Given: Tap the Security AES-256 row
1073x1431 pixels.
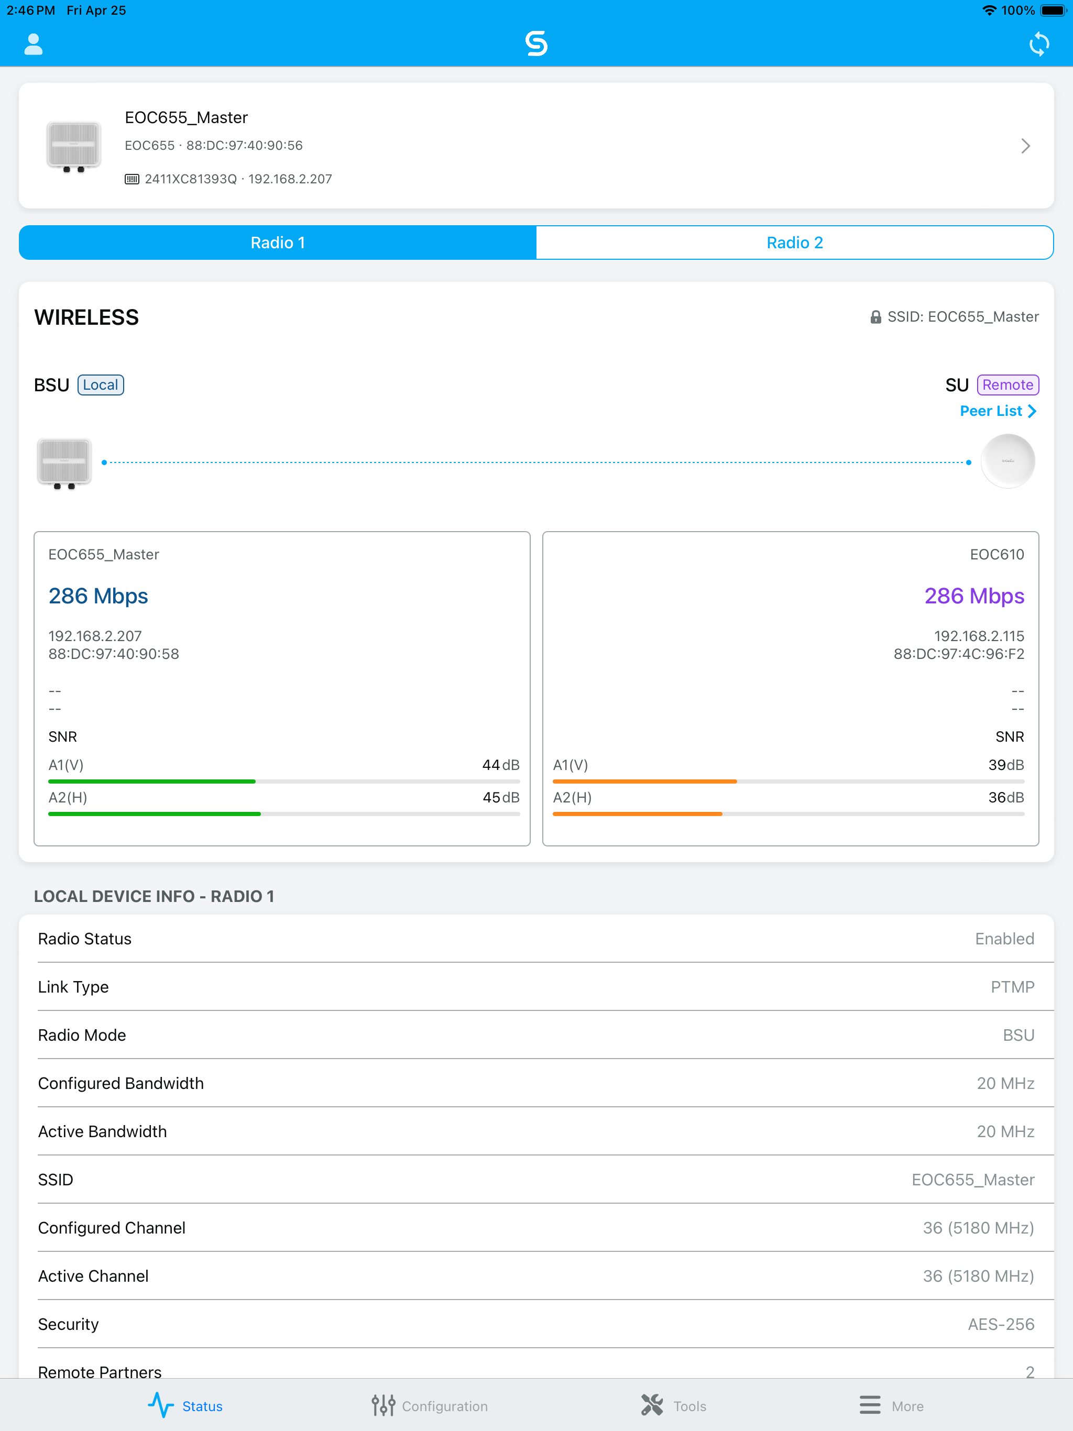Looking at the screenshot, I should point(536,1324).
